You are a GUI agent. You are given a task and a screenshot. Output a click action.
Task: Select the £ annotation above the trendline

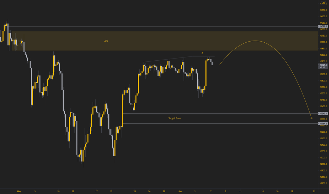click(202, 53)
